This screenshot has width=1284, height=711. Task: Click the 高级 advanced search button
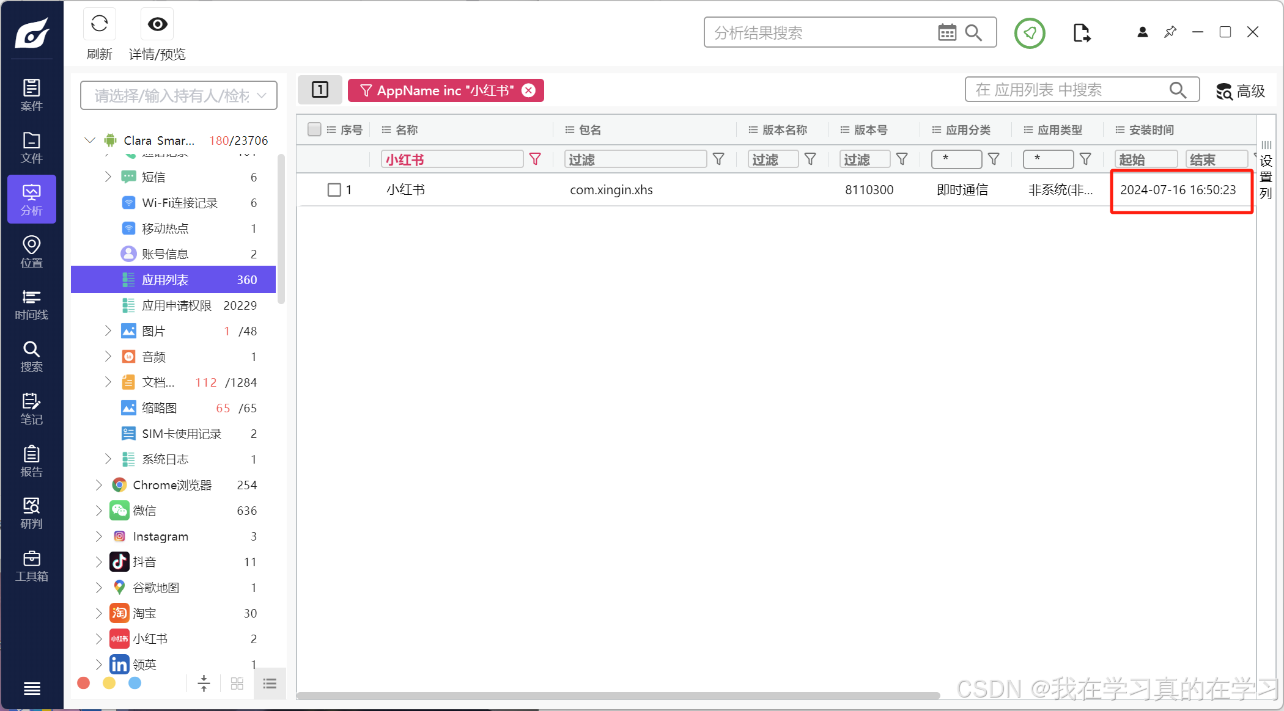(1240, 91)
